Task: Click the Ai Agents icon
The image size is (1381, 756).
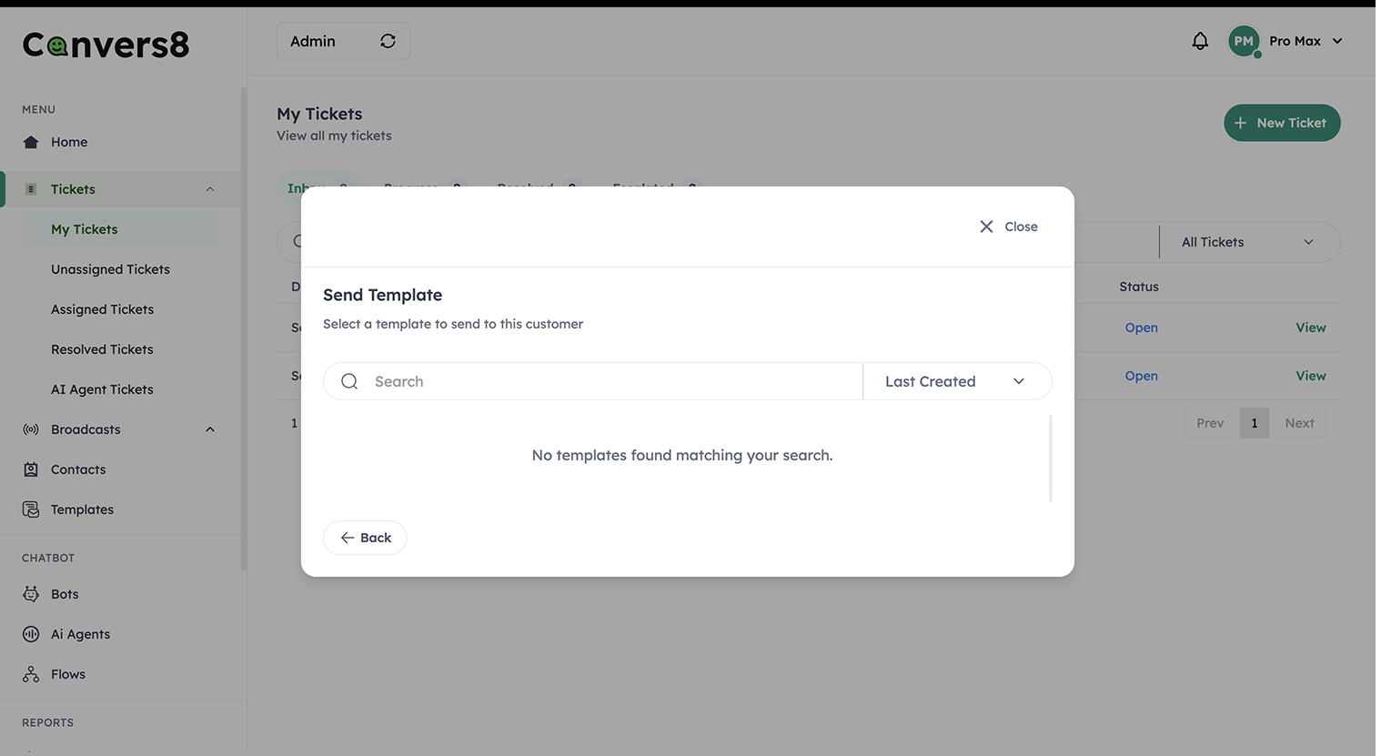Action: pos(31,634)
